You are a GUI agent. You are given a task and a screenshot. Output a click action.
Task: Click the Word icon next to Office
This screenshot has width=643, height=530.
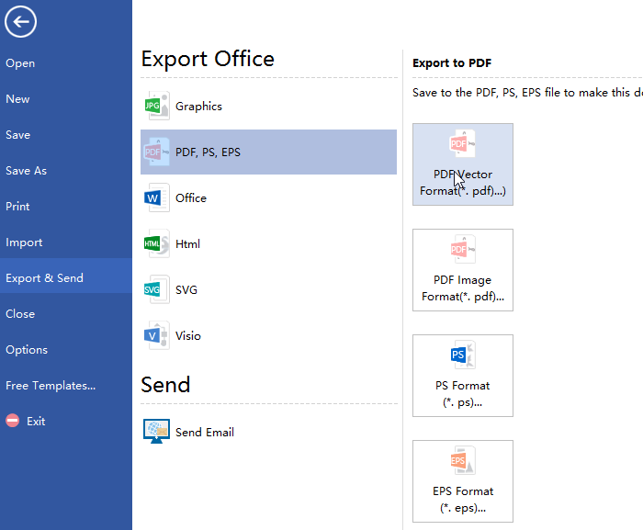tap(157, 197)
